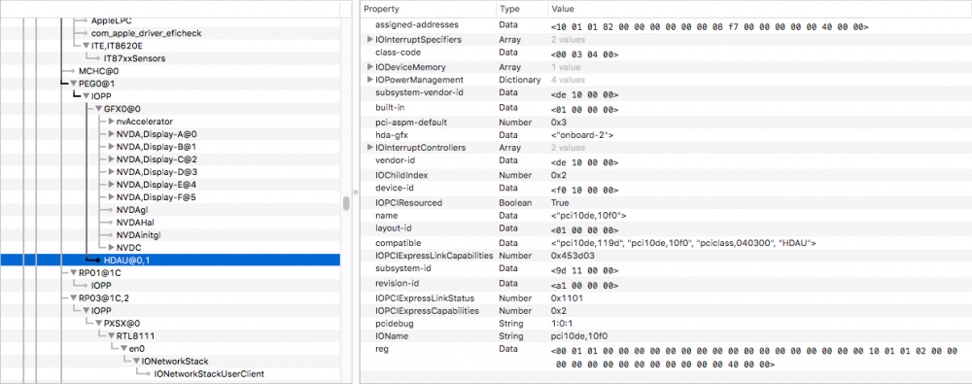Expand NVDA,Display-A@0 triangle
972x384 pixels.
[112, 134]
